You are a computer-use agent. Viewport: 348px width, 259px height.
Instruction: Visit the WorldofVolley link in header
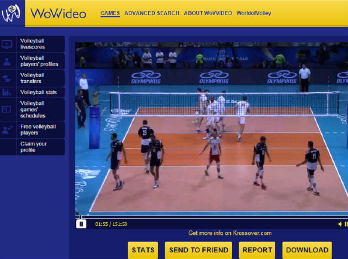pyautogui.click(x=254, y=13)
